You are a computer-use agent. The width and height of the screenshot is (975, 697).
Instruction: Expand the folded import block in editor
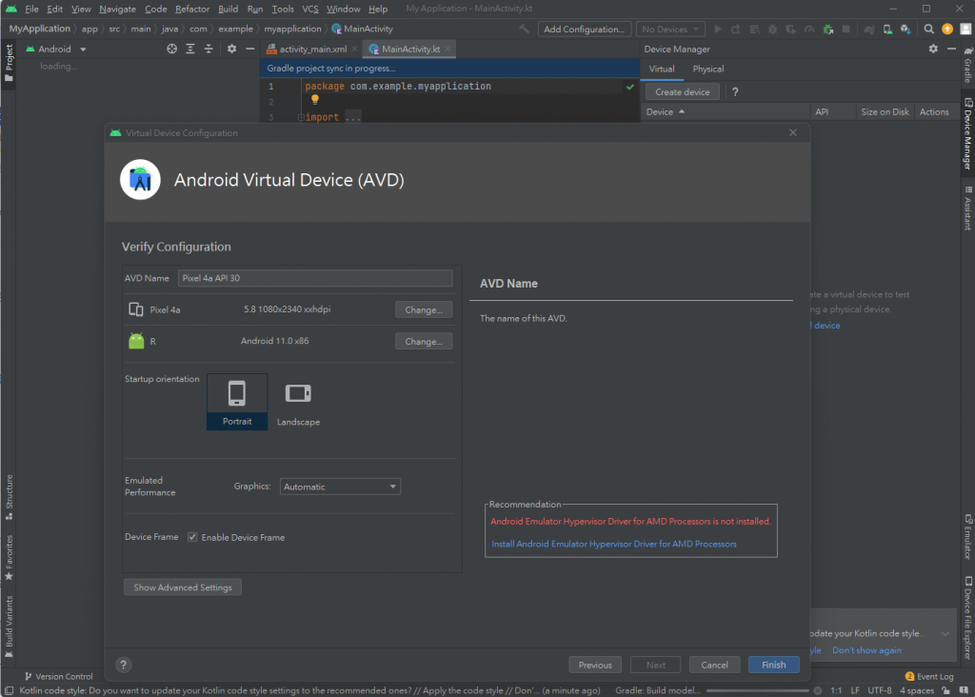click(301, 117)
